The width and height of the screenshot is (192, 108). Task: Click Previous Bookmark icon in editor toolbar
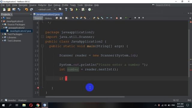(94, 18)
